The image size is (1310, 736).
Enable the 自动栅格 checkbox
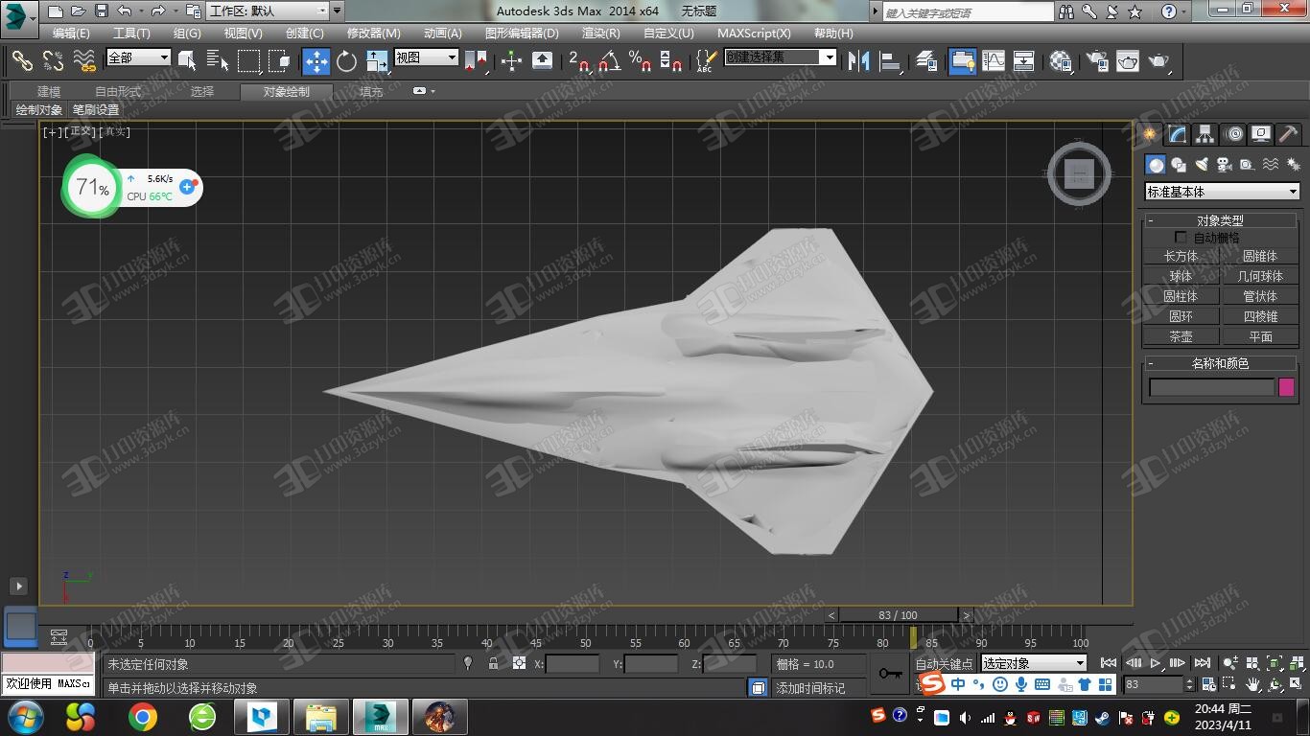pos(1181,237)
